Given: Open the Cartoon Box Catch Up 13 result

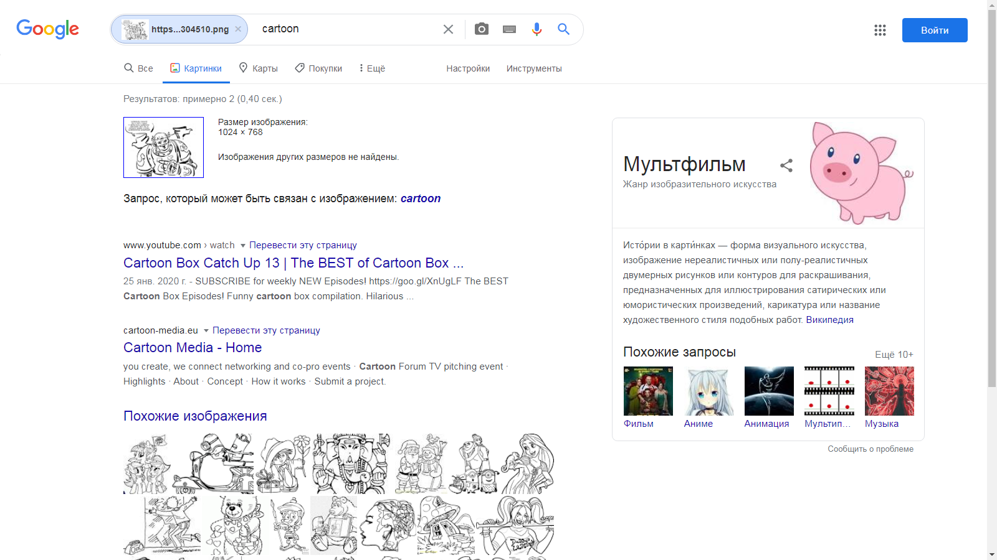Looking at the screenshot, I should (293, 263).
